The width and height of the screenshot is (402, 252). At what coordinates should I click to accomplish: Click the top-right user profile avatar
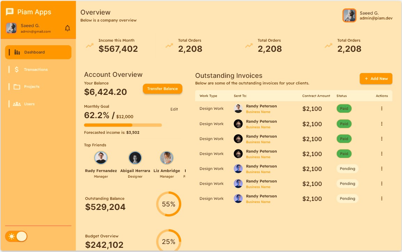point(349,15)
